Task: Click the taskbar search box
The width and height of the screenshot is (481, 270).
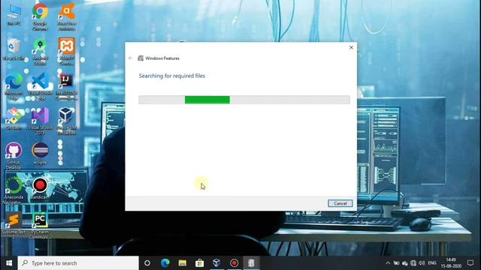Action: pos(78,263)
